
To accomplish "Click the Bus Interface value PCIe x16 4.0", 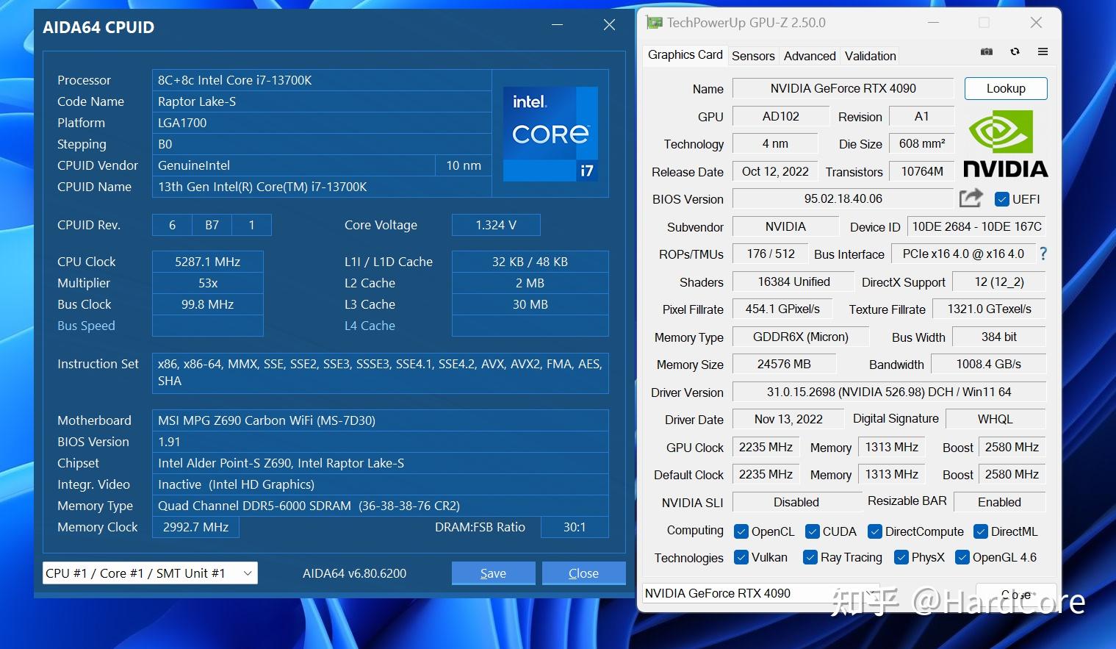I will (x=962, y=254).
